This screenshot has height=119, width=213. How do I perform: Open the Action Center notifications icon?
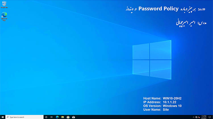tap(210, 117)
